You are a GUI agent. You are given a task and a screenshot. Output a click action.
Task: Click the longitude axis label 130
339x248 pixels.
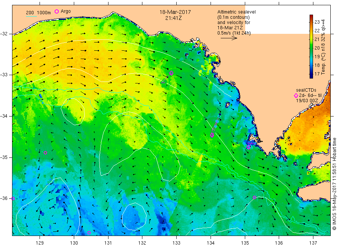tap(74, 243)
